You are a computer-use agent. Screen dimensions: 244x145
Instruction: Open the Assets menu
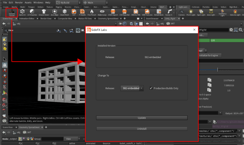tap(28, 3)
